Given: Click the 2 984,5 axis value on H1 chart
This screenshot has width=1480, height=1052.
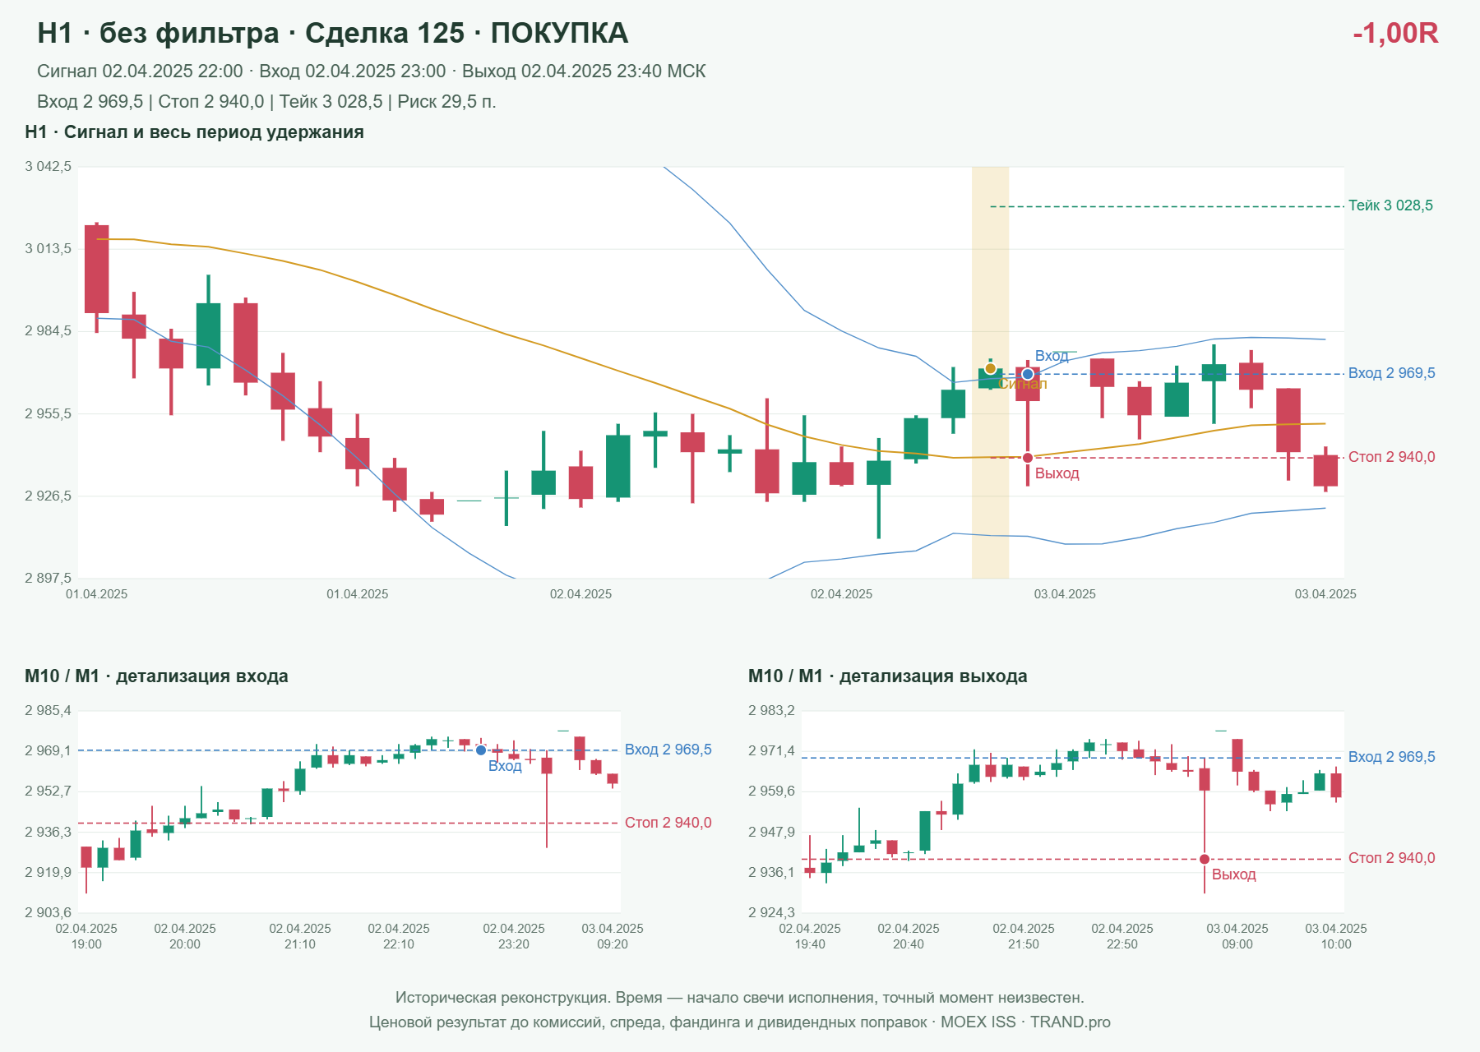Looking at the screenshot, I should coord(49,331).
